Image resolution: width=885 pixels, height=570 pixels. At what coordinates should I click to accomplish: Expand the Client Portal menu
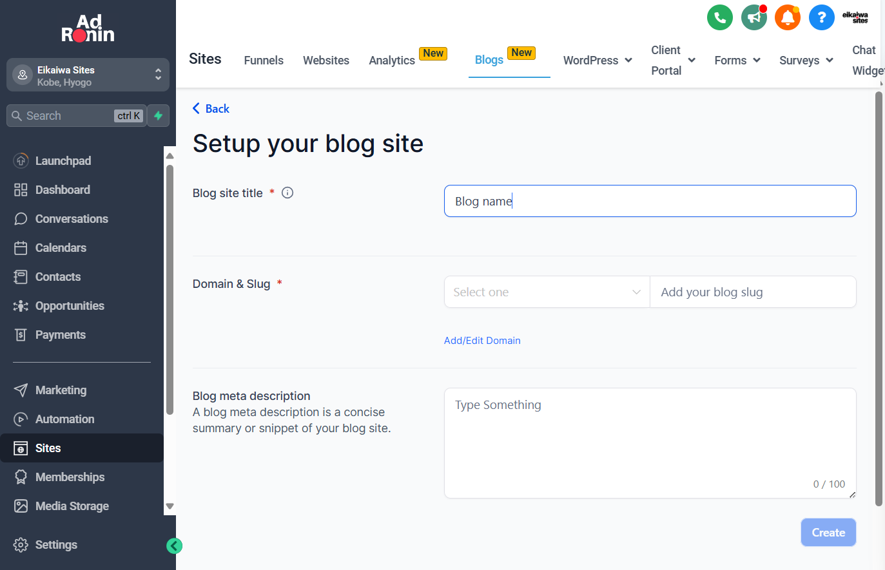pyautogui.click(x=674, y=60)
